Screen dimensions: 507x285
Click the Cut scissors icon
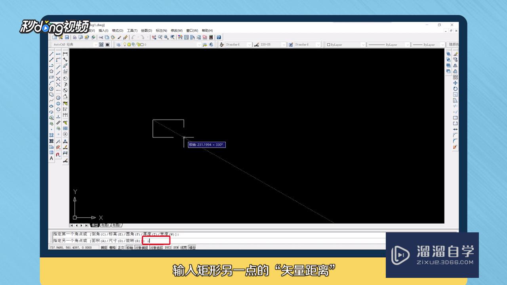(x=101, y=37)
